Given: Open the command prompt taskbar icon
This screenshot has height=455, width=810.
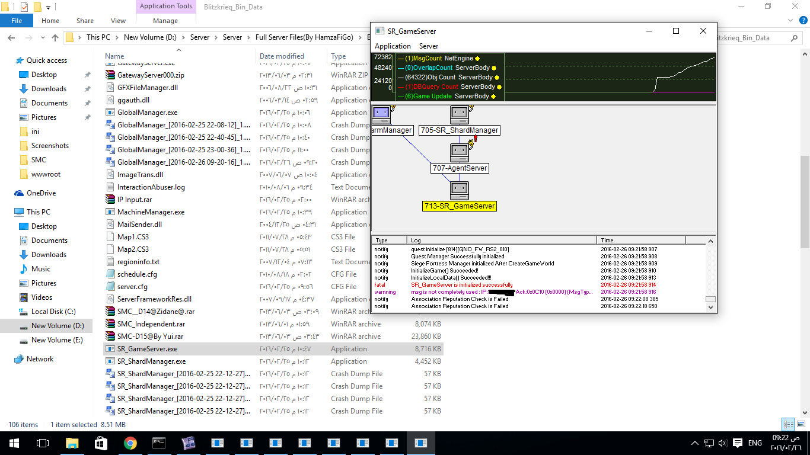Looking at the screenshot, I should 159,443.
